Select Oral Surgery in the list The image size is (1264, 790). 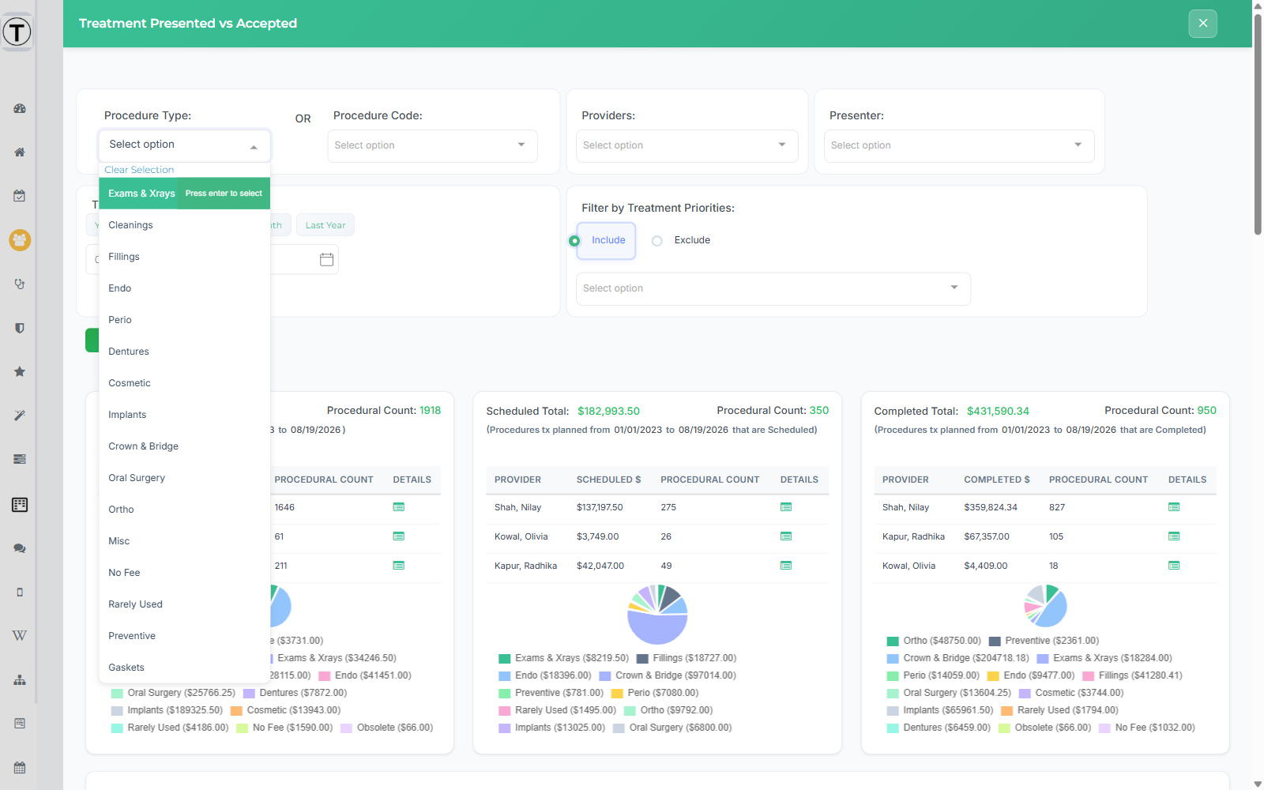tap(184, 478)
